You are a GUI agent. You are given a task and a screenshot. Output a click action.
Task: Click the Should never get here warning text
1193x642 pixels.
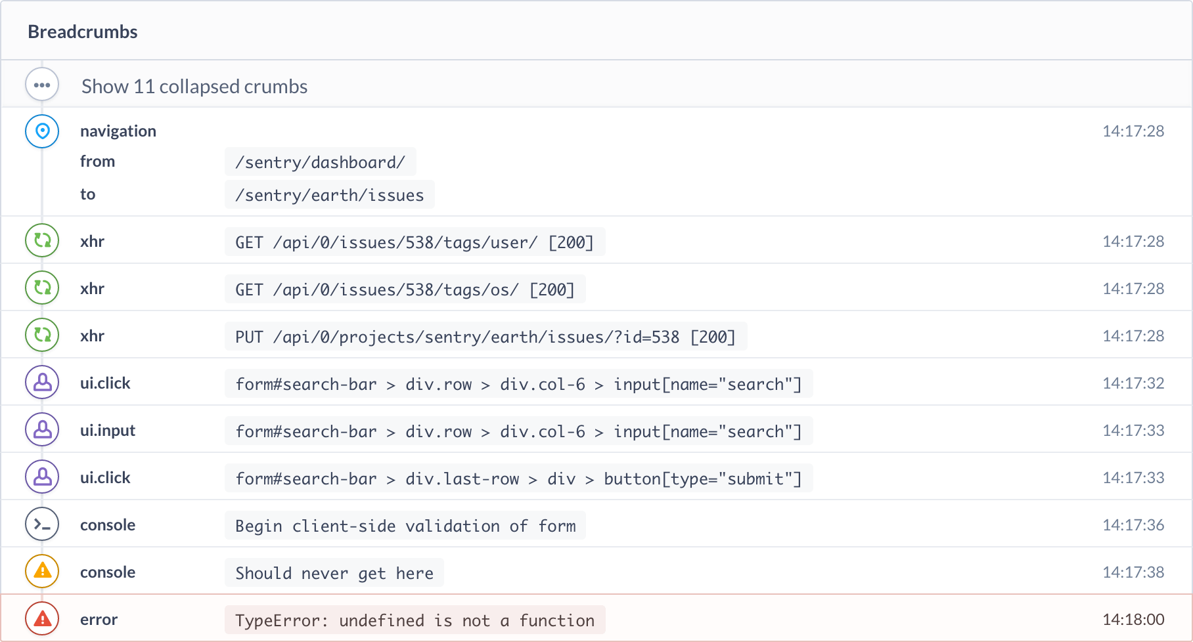334,572
